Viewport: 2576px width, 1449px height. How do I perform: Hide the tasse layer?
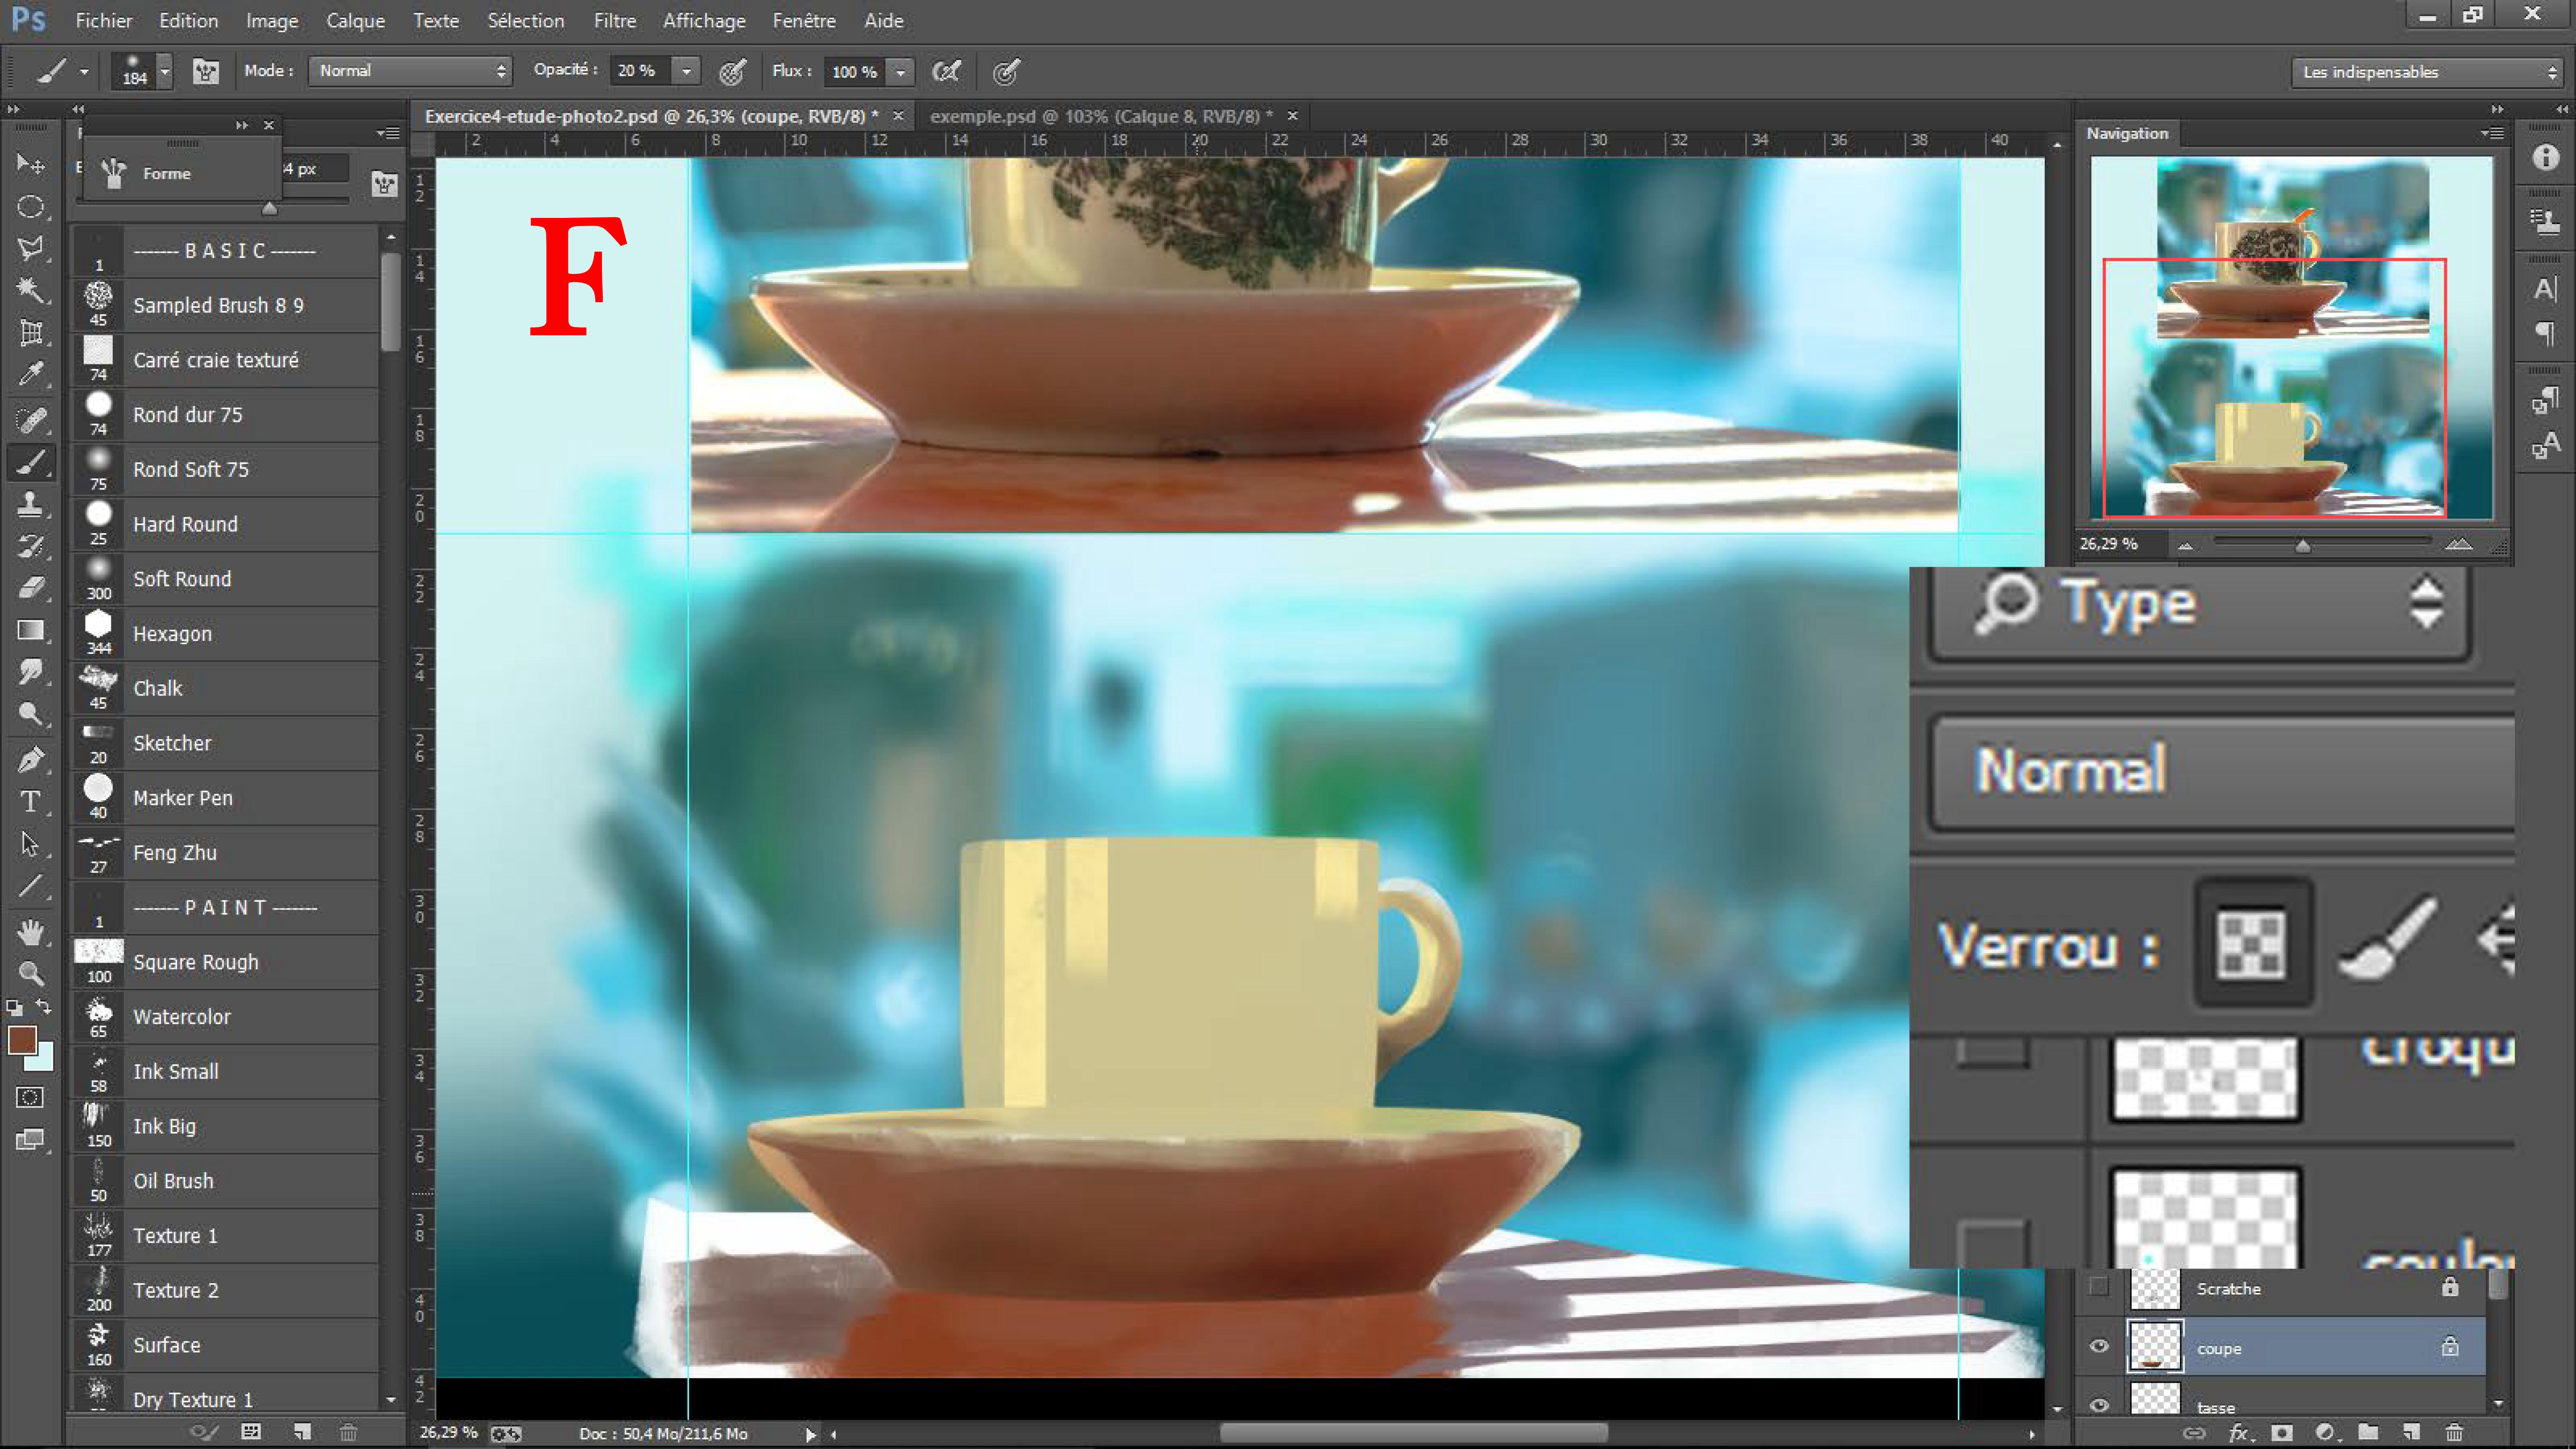pyautogui.click(x=2099, y=1405)
